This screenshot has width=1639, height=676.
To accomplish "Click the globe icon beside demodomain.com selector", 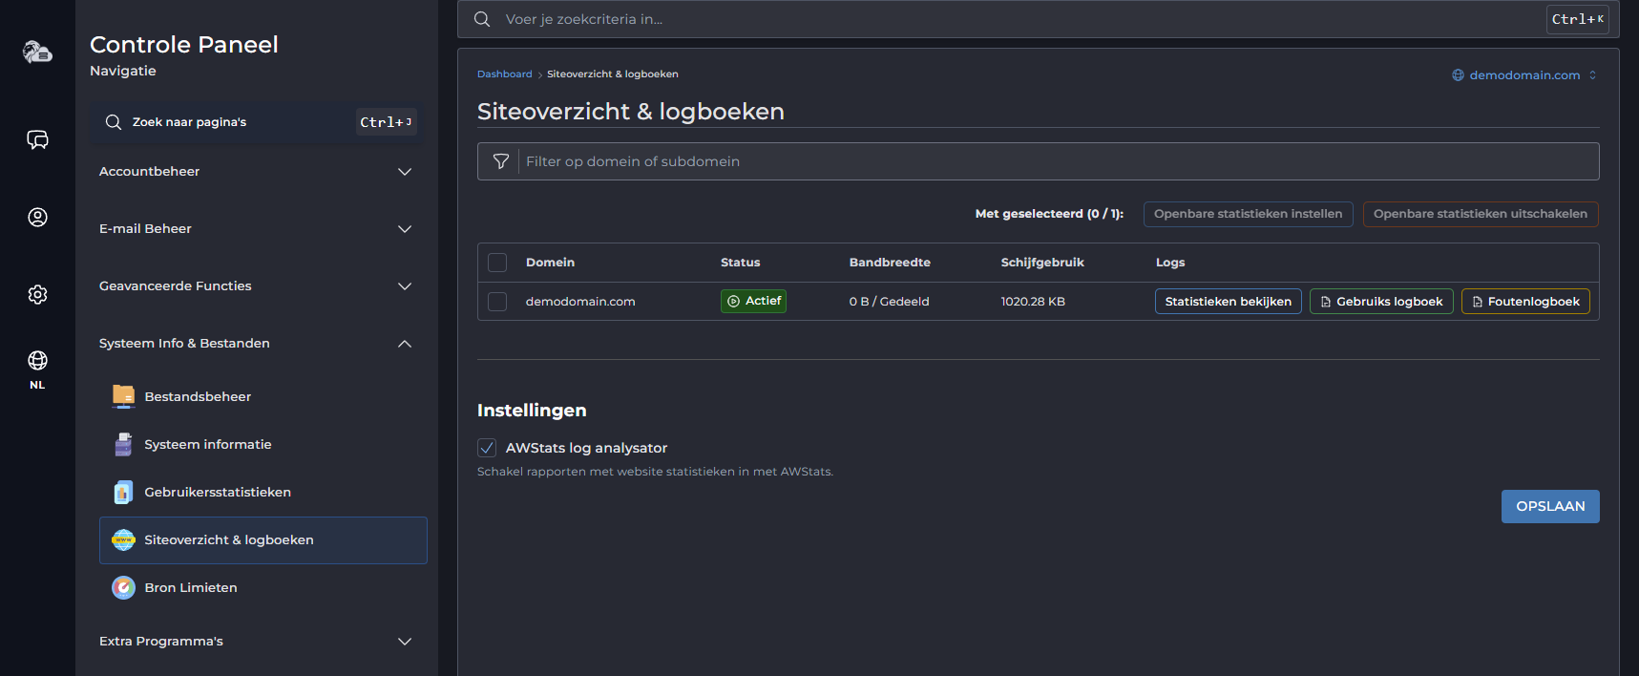I will point(1458,75).
